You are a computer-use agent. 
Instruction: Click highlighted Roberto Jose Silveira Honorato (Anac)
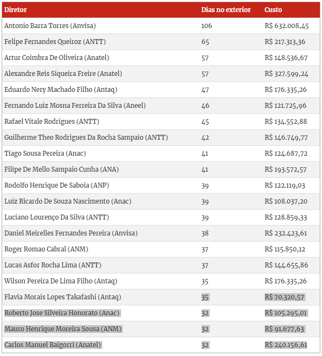(62, 313)
